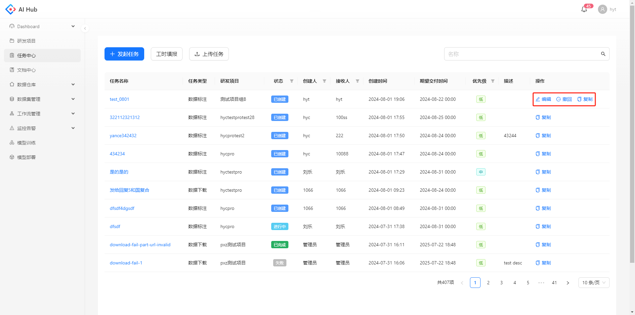Click the 任务名称 column header
The width and height of the screenshot is (635, 315).
coord(119,81)
